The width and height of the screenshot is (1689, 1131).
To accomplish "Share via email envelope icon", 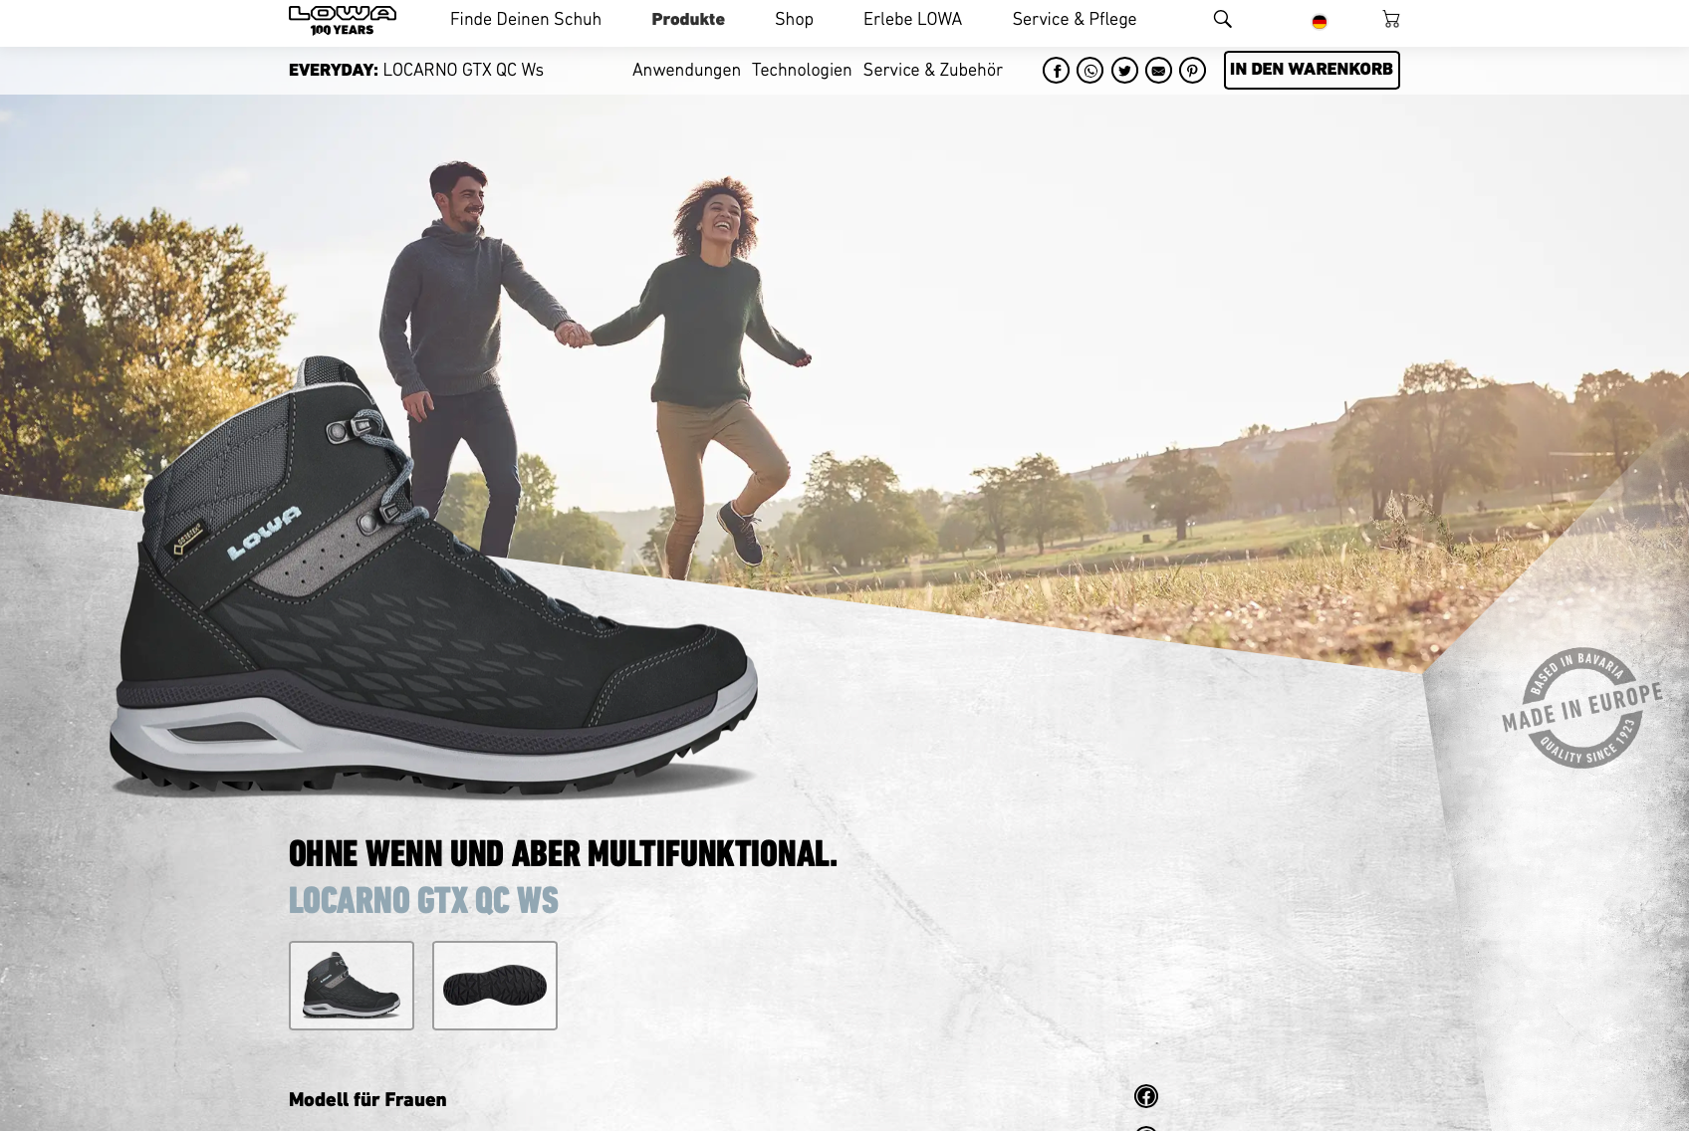I will [1158, 71].
